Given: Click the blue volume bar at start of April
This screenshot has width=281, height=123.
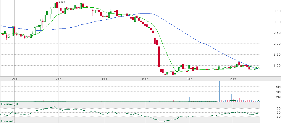Looking at the screenshot, I should 189,99.
